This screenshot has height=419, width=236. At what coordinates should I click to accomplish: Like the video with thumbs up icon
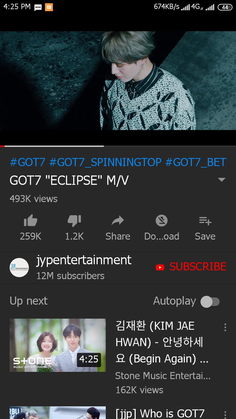click(x=30, y=221)
